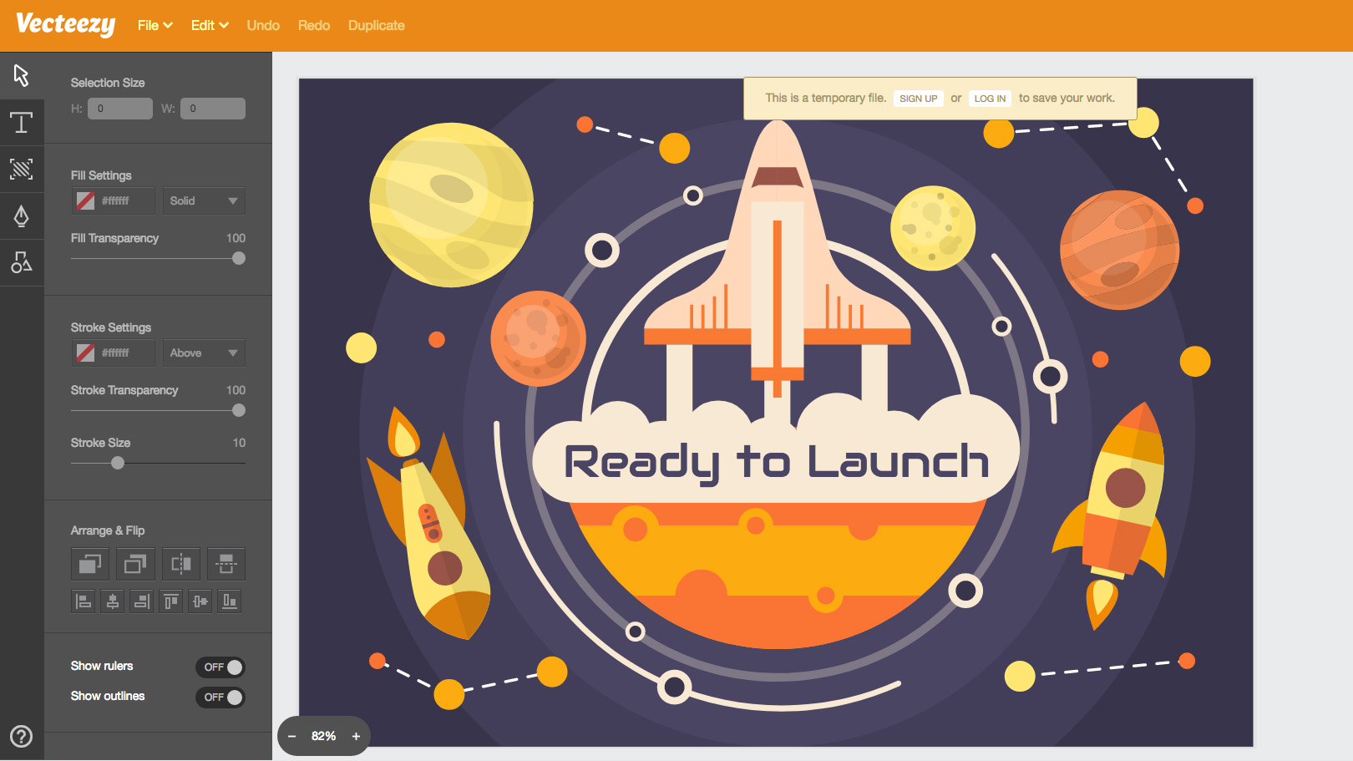Click the selection width W field
This screenshot has height=761, width=1353.
click(213, 109)
